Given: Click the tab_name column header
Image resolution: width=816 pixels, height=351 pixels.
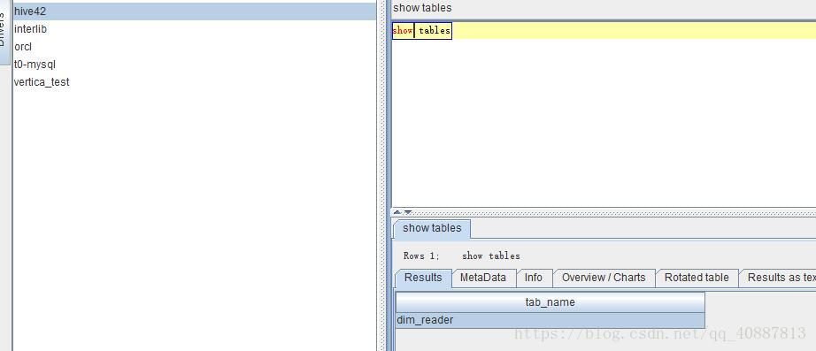Looking at the screenshot, I should (x=550, y=302).
